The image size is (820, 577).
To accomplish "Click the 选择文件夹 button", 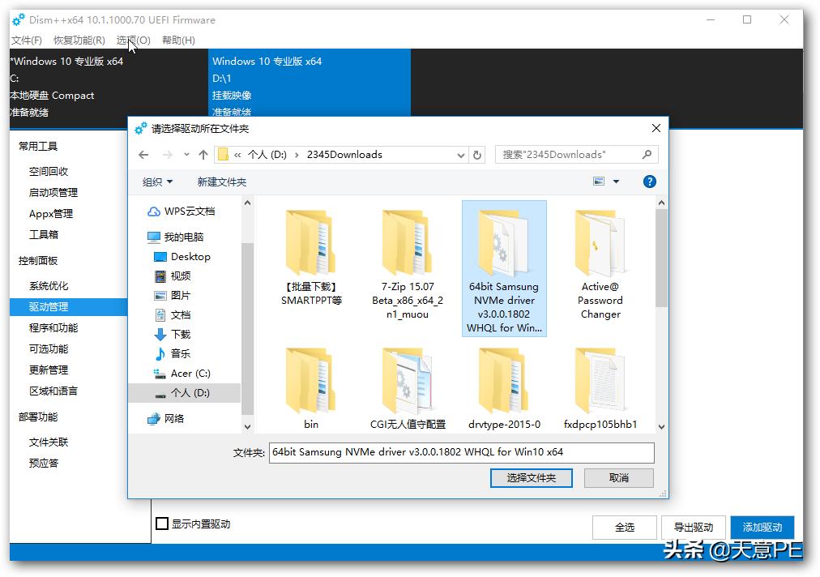I will pos(531,477).
